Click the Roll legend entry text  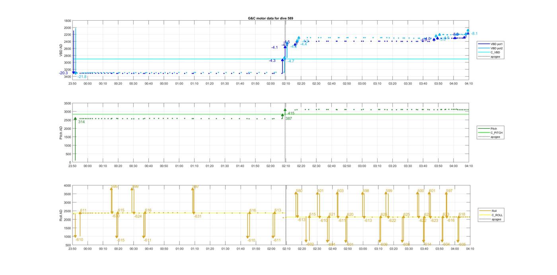495,211
